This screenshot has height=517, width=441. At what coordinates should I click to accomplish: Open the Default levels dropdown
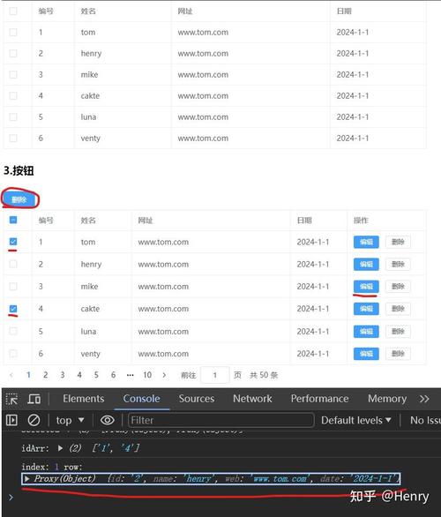356,420
